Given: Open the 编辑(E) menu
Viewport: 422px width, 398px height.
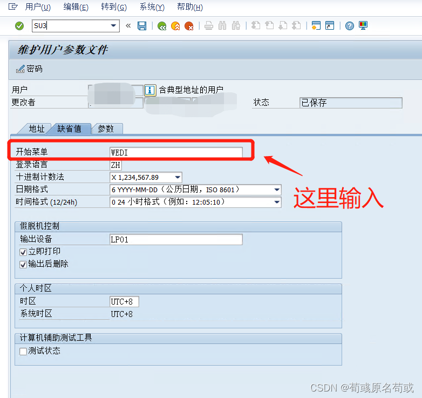Looking at the screenshot, I should [x=76, y=6].
